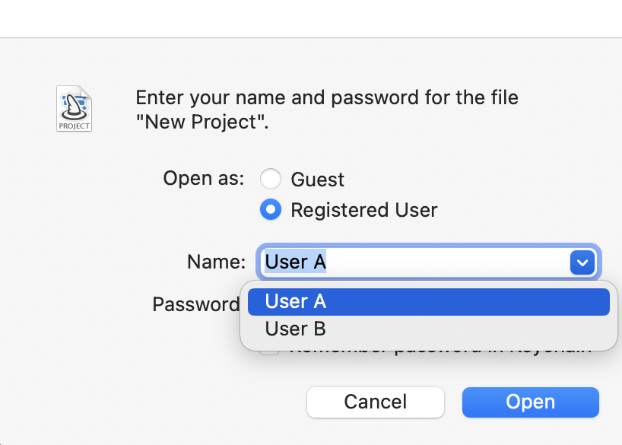Select the Registered User option
Screen dimensions: 622x445
click(271, 209)
